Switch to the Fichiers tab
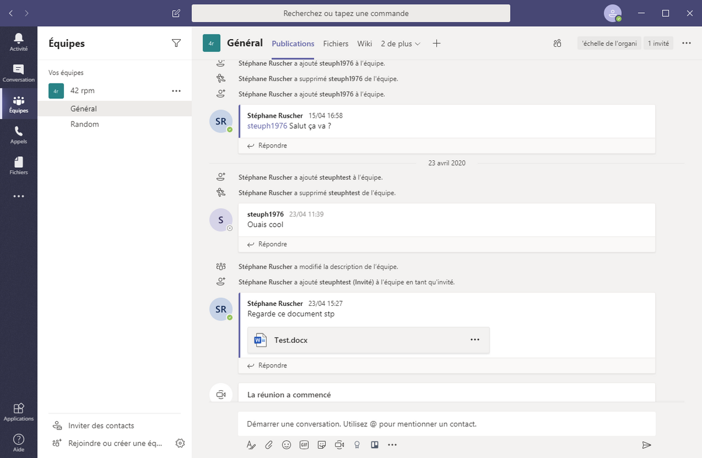The height and width of the screenshot is (458, 702). point(336,43)
